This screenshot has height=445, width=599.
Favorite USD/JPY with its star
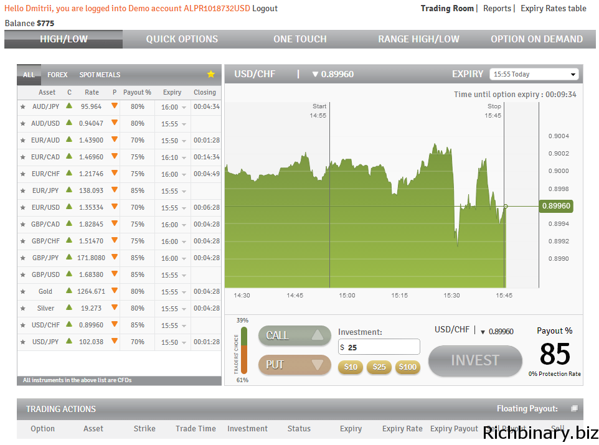pyautogui.click(x=23, y=342)
